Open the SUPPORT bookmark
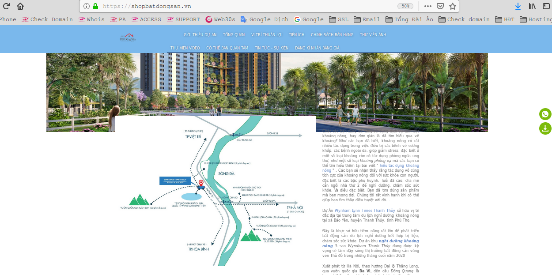Screen dimensions: 552x275 [x=183, y=19]
